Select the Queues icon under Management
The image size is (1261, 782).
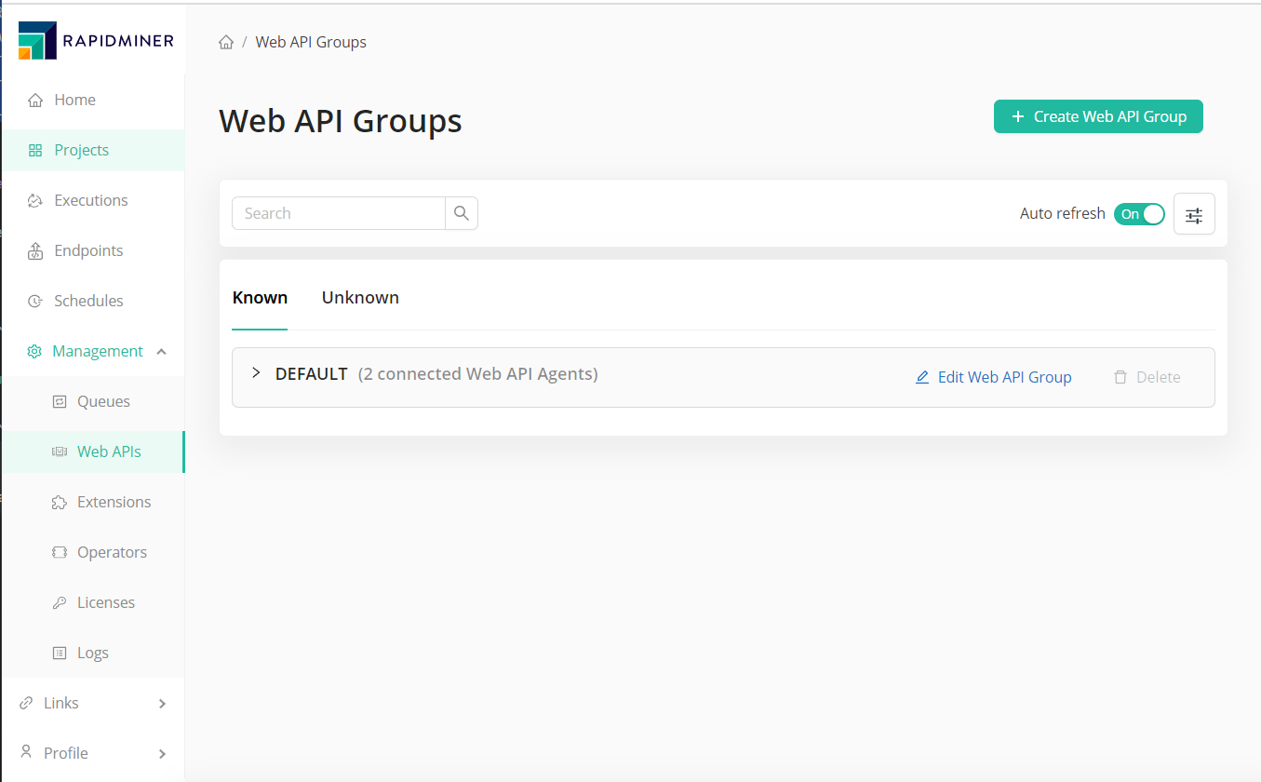[58, 400]
